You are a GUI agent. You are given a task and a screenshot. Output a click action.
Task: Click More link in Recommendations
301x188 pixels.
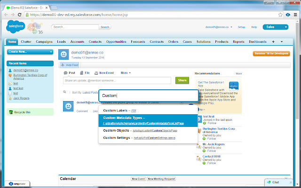(239, 74)
